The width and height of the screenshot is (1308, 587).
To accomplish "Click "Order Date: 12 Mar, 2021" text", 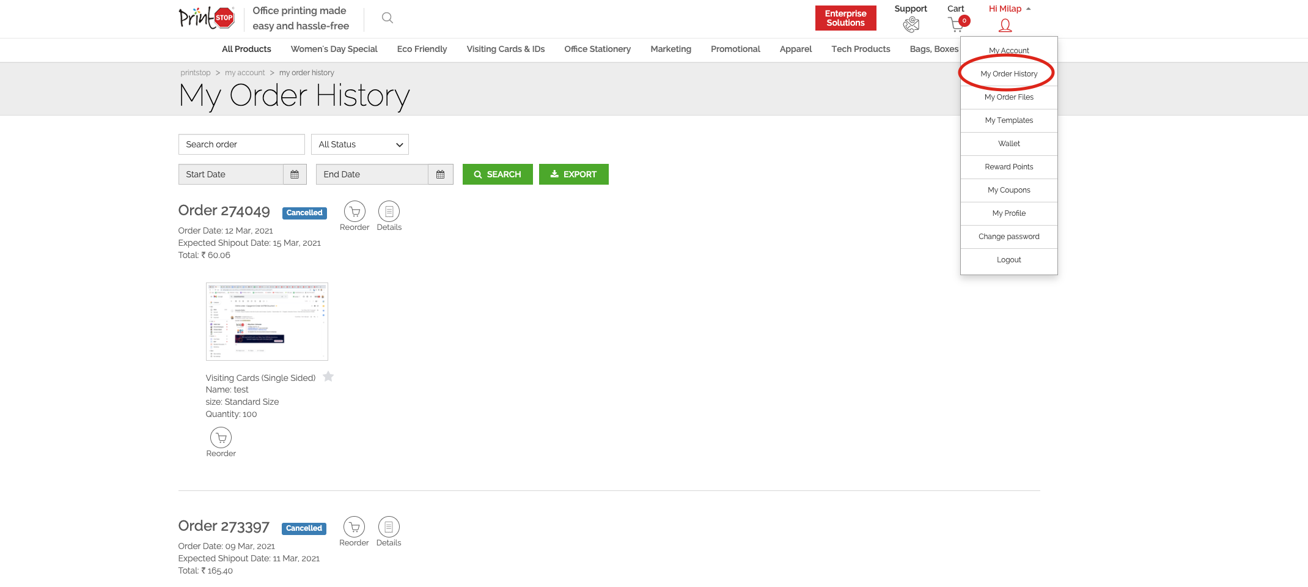I will pyautogui.click(x=226, y=231).
